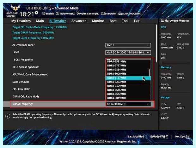Switch to the Main tab
The height and width of the screenshot is (148, 196).
pyautogui.click(x=40, y=21)
